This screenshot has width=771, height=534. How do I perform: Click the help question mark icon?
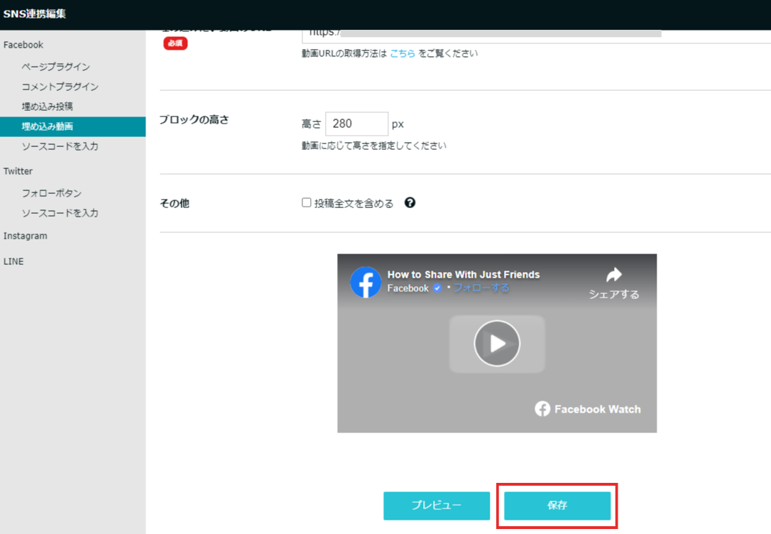tap(410, 202)
